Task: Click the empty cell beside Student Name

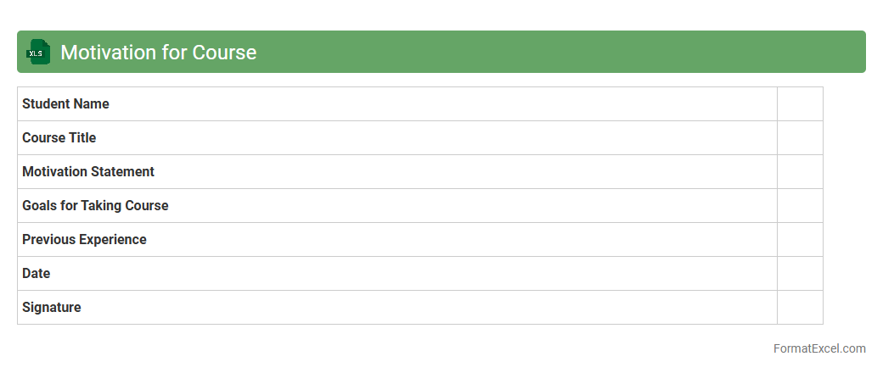Action: click(800, 104)
